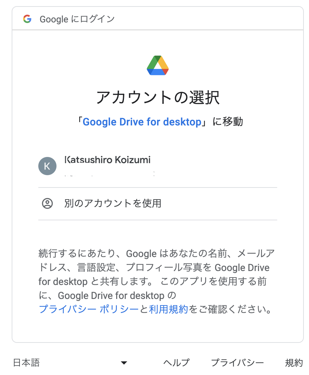Click the empty space right of Katsushiro Koizumi row
The height and width of the screenshot is (375, 309).
[x=215, y=166]
